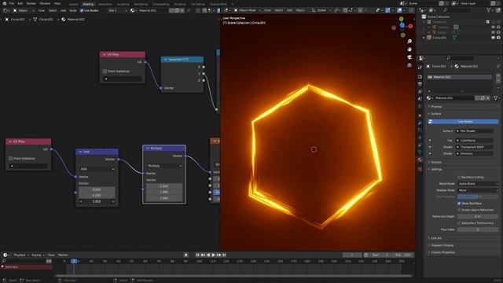Jump to the first frame in timeline
Screen dimensions: 503x283
[x=197, y=255]
